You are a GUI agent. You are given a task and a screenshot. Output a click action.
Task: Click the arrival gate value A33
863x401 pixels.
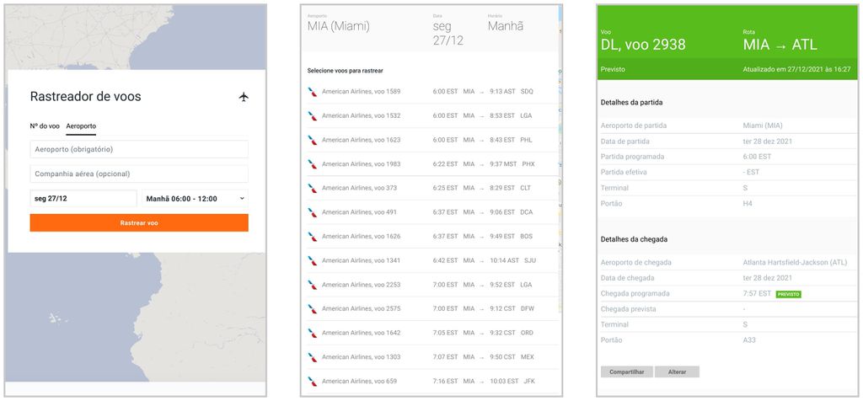pos(749,340)
